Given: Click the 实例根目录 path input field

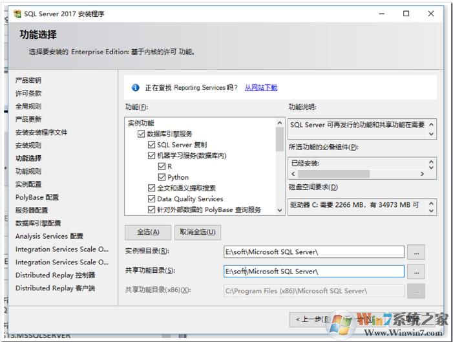Looking at the screenshot, I should 314,251.
